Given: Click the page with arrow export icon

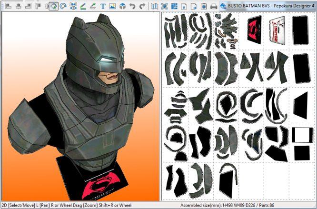Looking at the screenshot, I should point(194,6).
